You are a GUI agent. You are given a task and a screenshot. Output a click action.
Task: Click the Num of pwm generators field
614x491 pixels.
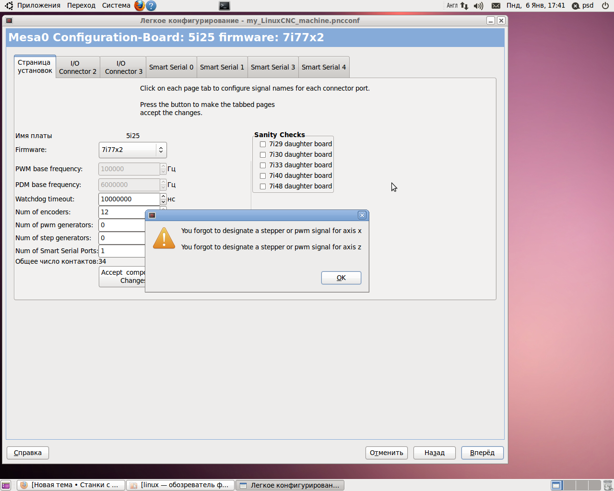(x=122, y=225)
